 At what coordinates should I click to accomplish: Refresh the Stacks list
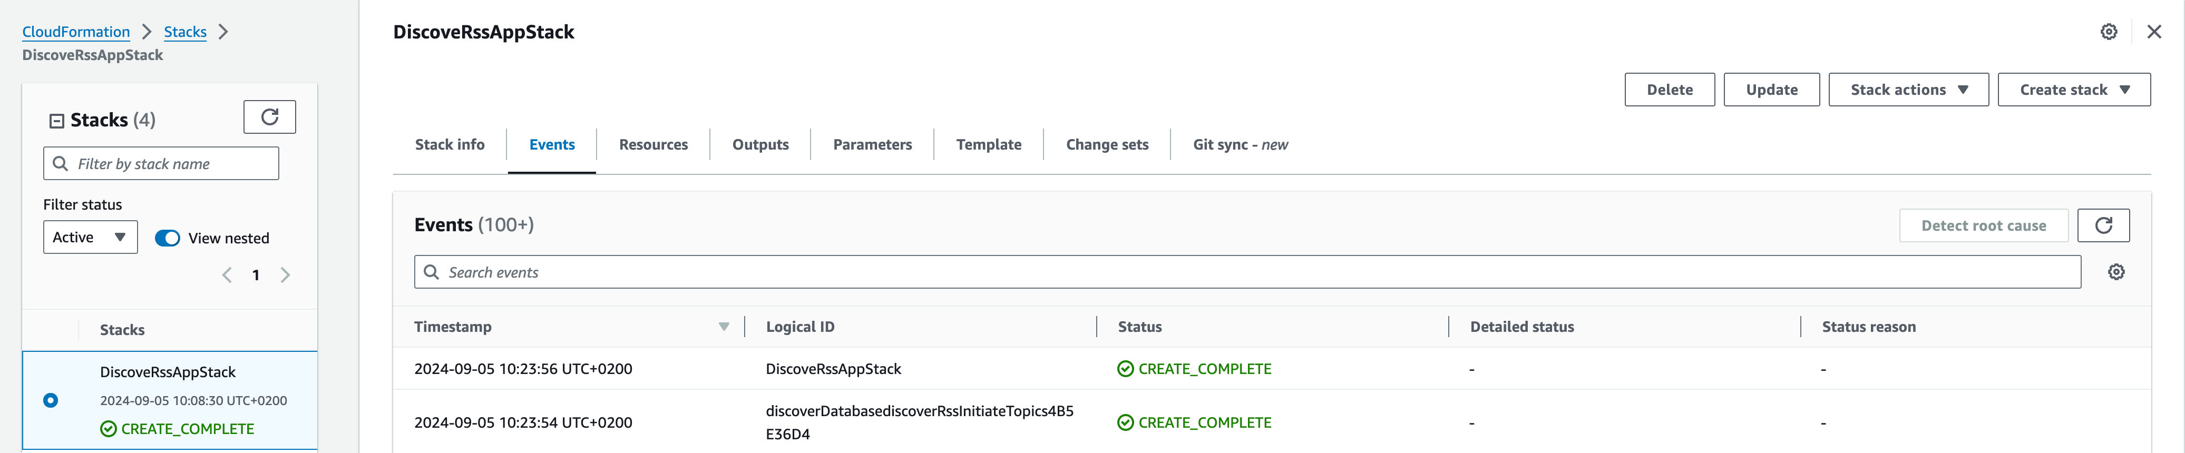(269, 117)
